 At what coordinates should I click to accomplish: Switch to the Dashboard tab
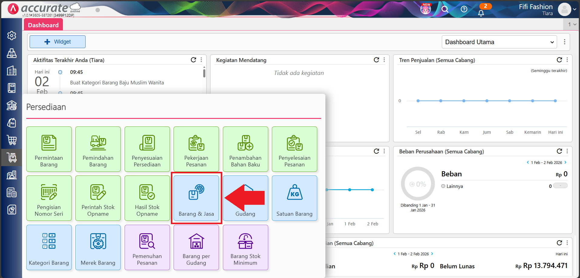click(43, 25)
